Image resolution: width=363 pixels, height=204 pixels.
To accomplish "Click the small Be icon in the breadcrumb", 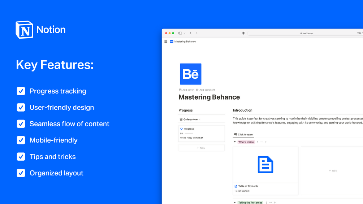I will [172, 42].
